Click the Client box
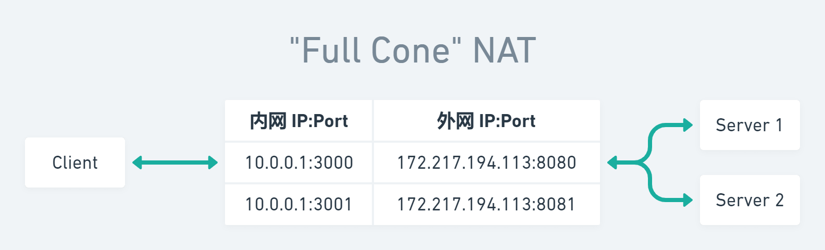This screenshot has height=250, width=825. [75, 162]
